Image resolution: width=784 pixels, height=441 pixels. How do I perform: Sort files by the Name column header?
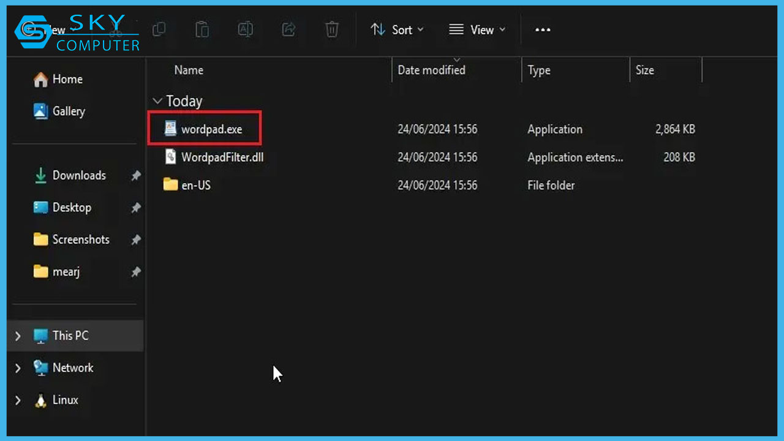click(188, 70)
